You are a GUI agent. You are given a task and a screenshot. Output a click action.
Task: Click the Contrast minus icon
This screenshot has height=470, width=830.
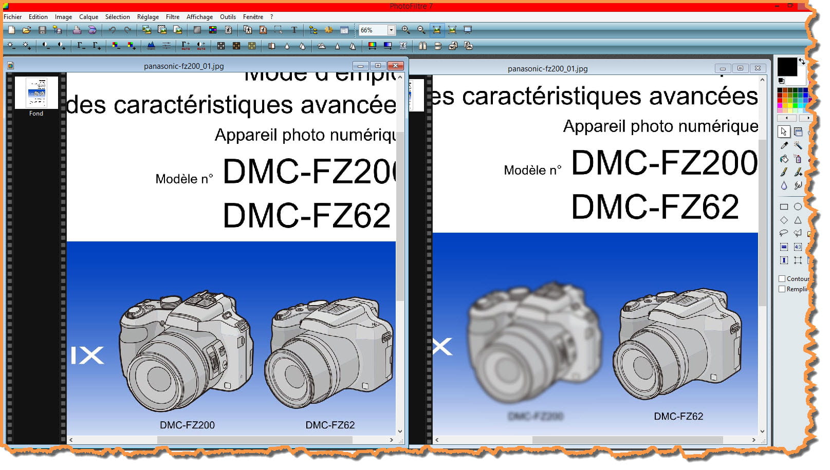coord(46,46)
